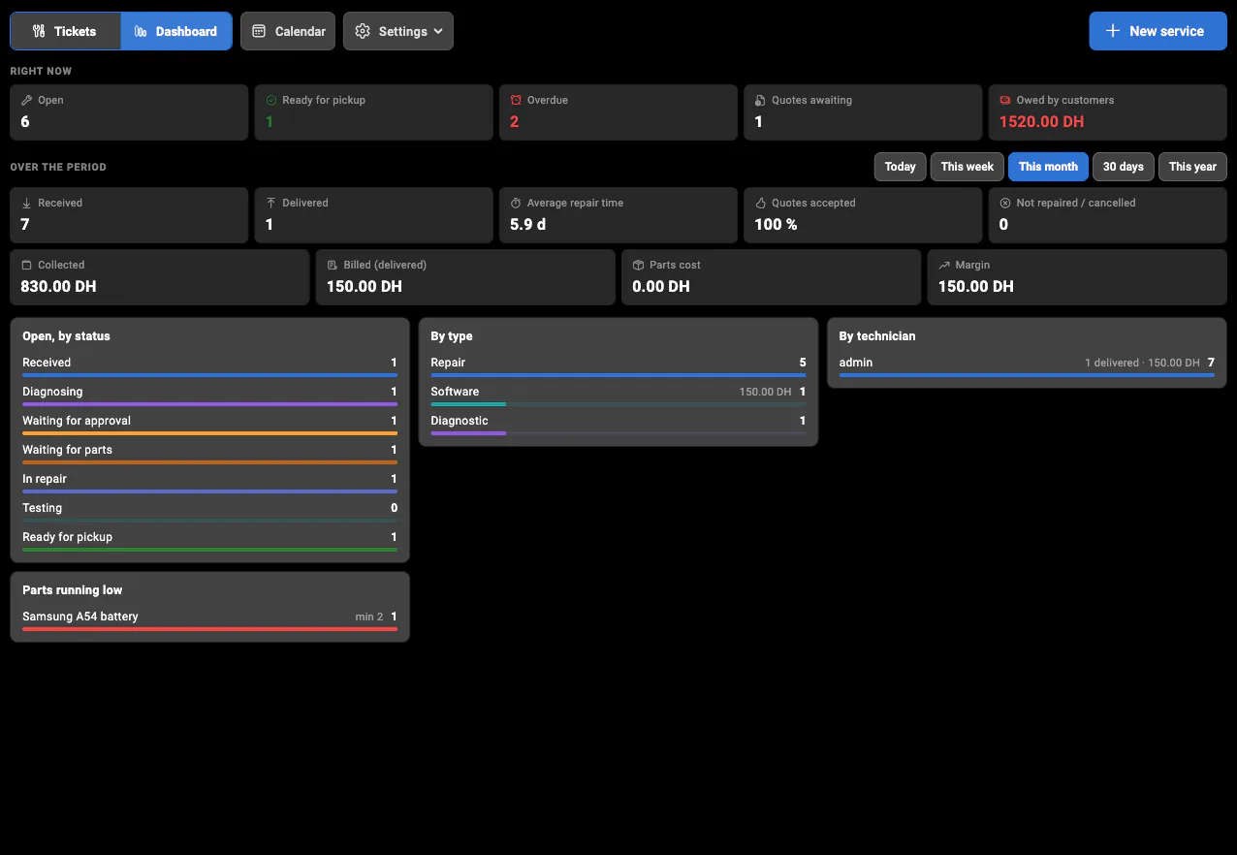The image size is (1237, 855).
Task: Click the Billed receipt icon
Action: pyautogui.click(x=333, y=265)
